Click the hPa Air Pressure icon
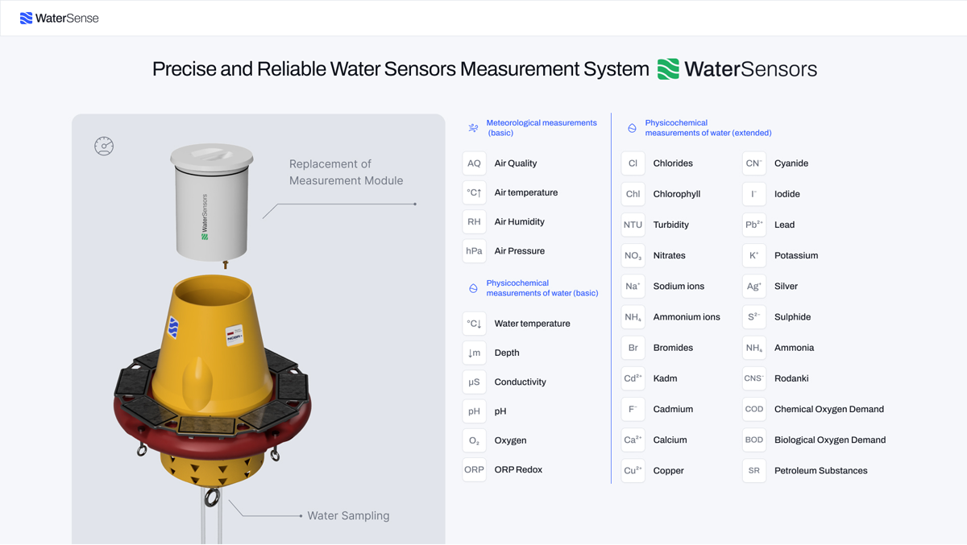This screenshot has height=545, width=967. 474,251
